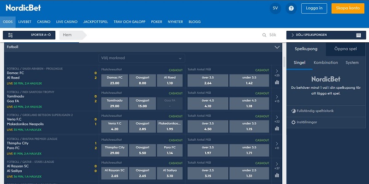Click the search magnifier icon
369x184 pixels.
coord(264,35)
